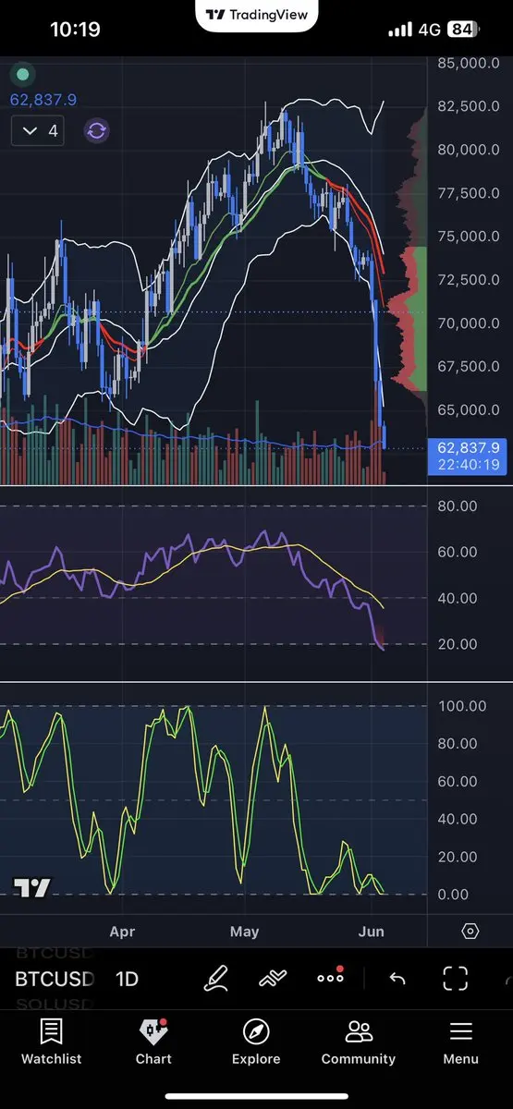Tap the 62,837.9 price in legend
Viewport: 513px width, 1109px height.
(x=43, y=100)
